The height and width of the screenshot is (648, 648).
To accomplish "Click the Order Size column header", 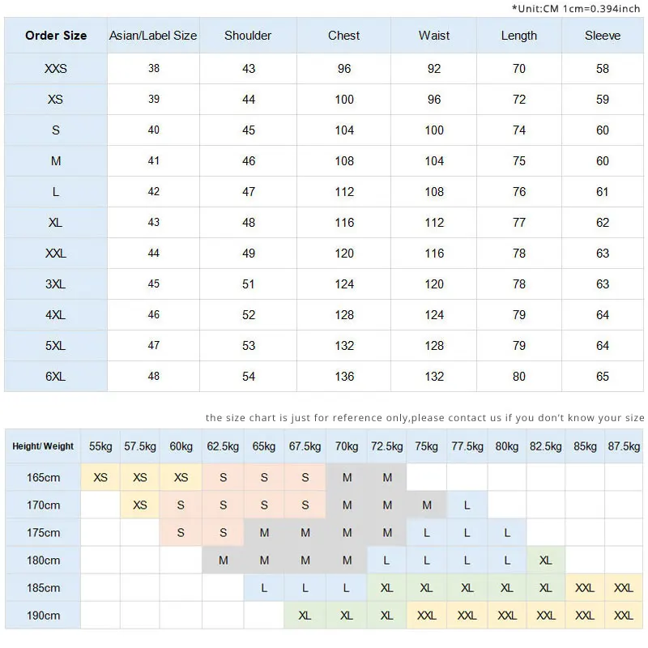I will click(x=56, y=36).
